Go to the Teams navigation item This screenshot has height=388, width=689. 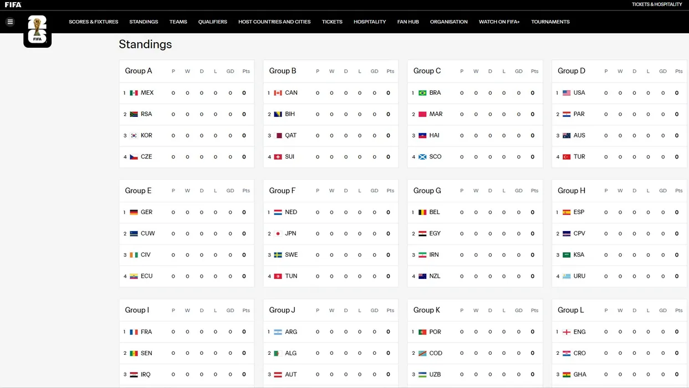[x=178, y=22]
